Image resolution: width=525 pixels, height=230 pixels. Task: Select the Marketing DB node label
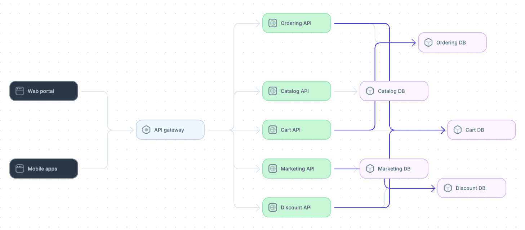pos(394,169)
